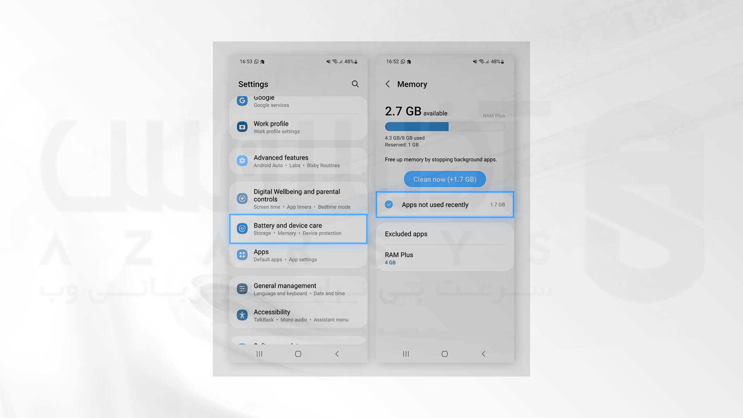
Task: Open Advanced features settings
Action: click(x=298, y=161)
